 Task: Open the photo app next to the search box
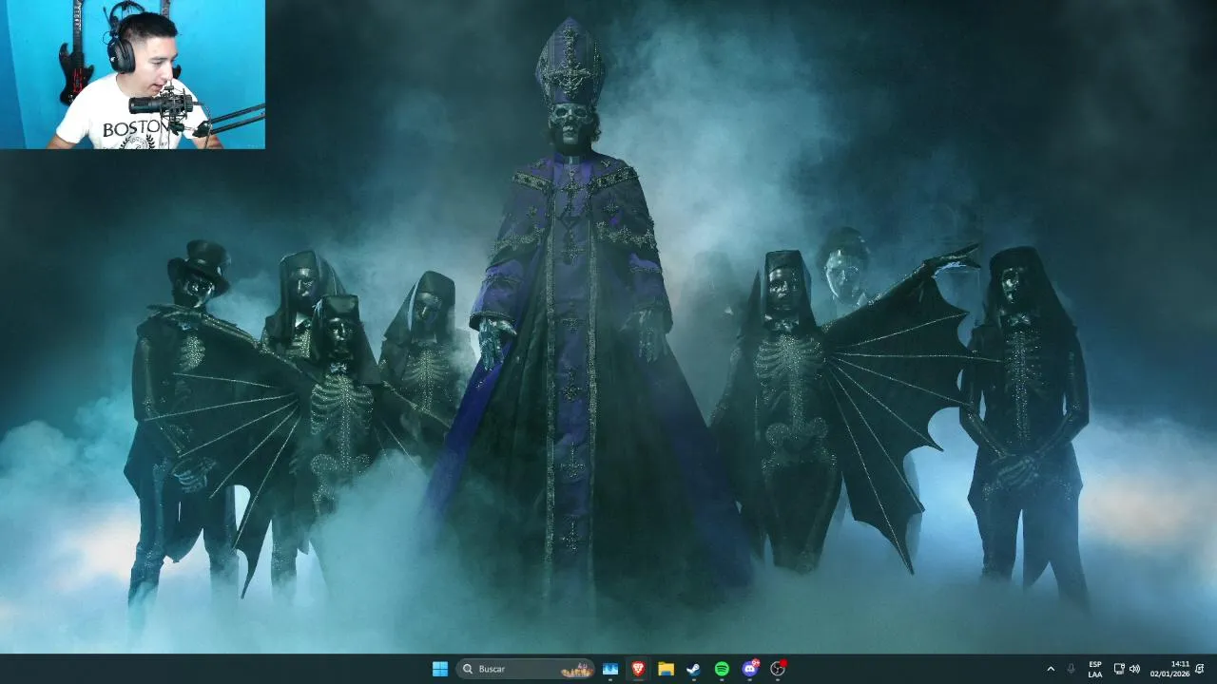tap(610, 669)
